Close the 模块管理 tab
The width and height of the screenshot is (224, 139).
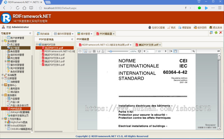click(91, 34)
